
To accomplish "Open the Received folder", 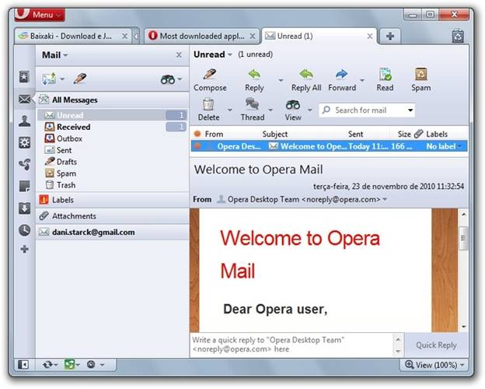I will pos(113,127).
